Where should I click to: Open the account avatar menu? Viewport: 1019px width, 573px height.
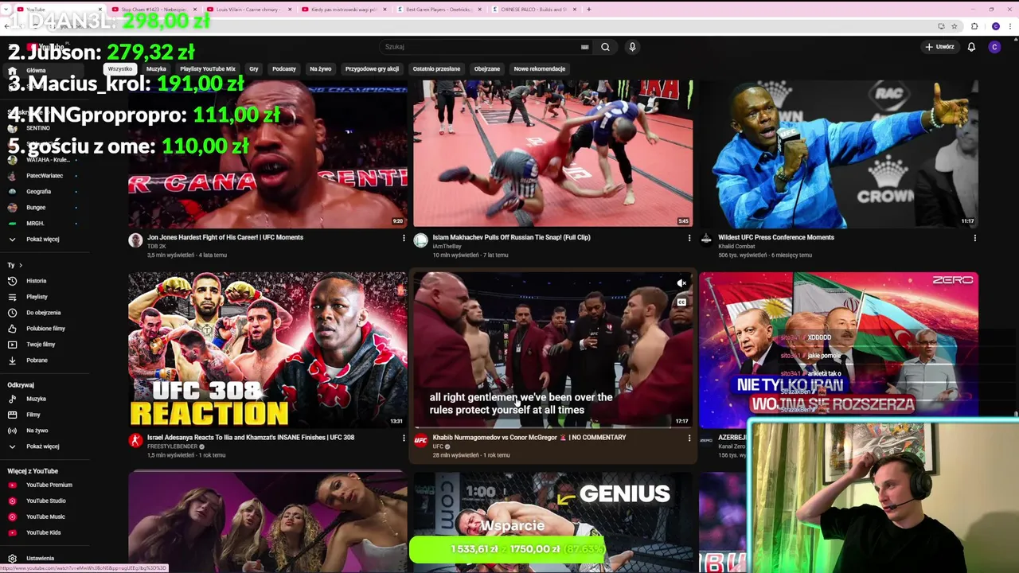(x=994, y=47)
